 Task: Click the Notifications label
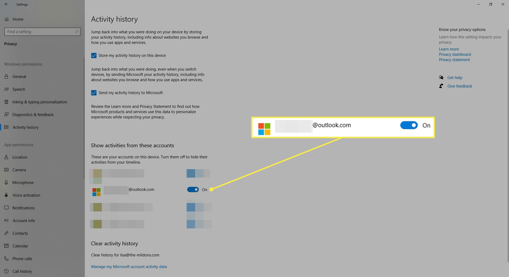pos(24,208)
